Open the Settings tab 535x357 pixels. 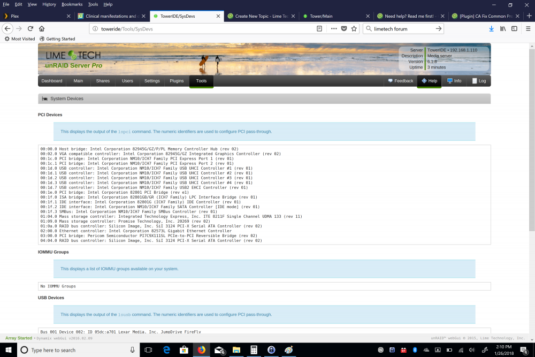[152, 81]
